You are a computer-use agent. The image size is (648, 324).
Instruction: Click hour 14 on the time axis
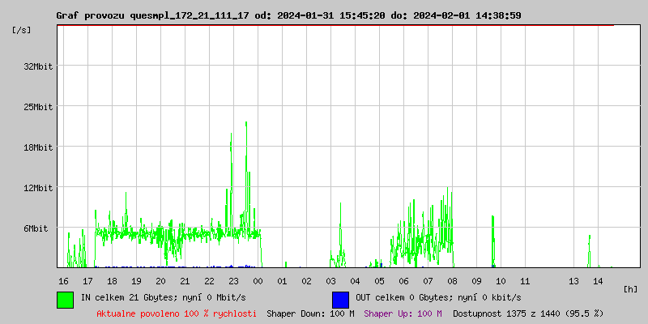click(598, 280)
